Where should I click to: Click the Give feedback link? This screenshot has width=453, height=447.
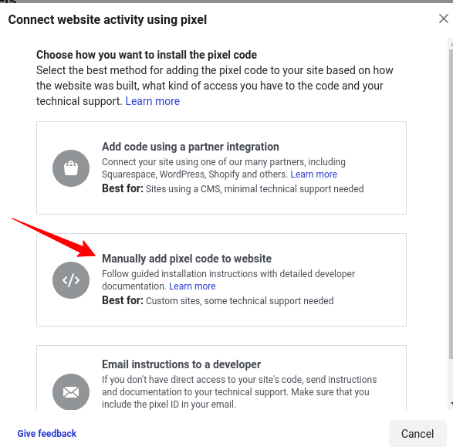[47, 433]
